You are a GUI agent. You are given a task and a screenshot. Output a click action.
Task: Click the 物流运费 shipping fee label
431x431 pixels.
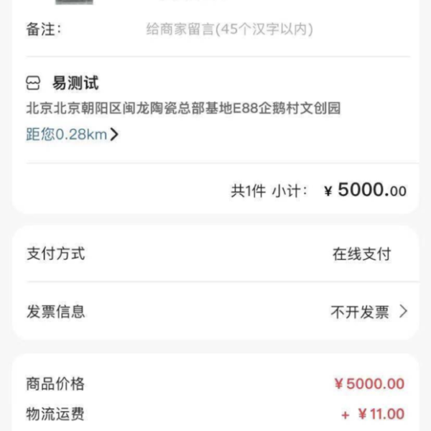55,414
